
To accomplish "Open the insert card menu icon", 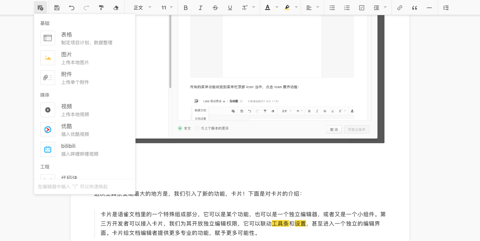I will [40, 7].
